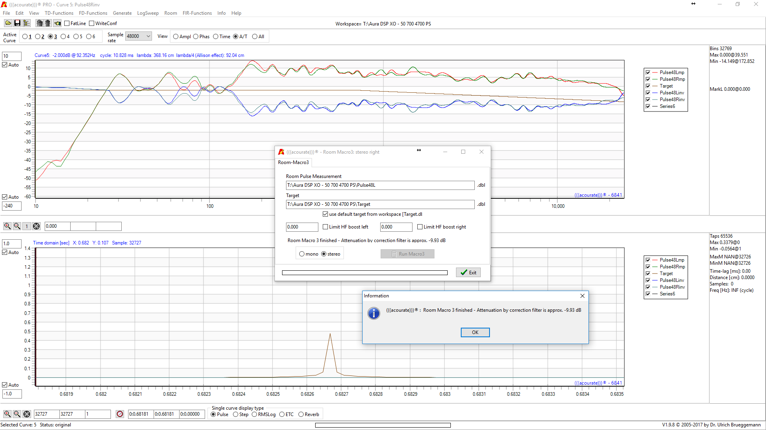Click the pointing hand toolbar icon
766x430 pixels.
pos(57,23)
